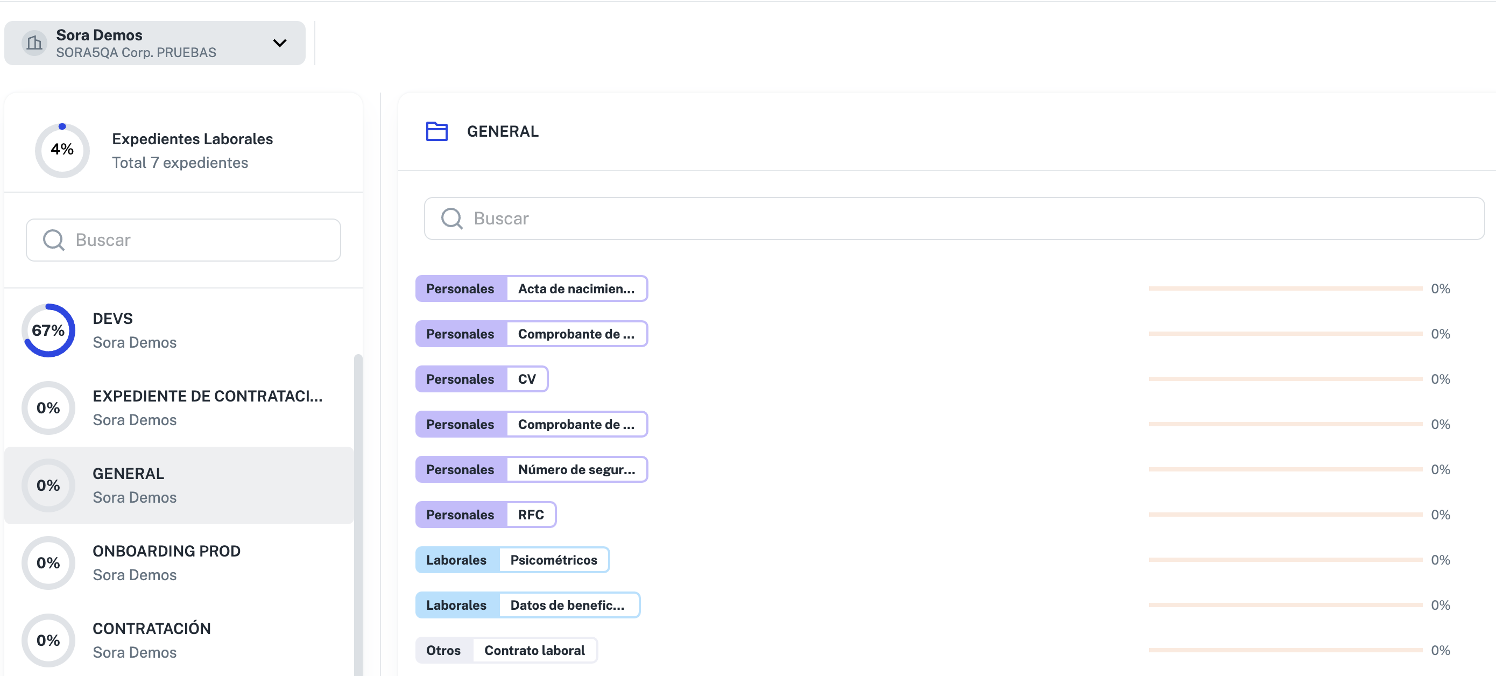
Task: Open the CV document tag
Action: pyautogui.click(x=482, y=379)
